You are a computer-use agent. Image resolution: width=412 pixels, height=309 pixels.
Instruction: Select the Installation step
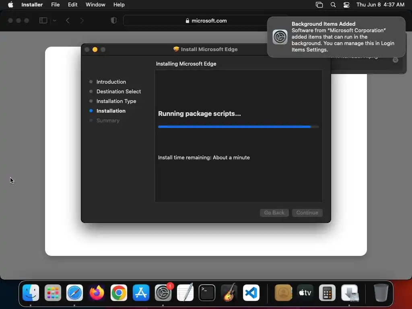pyautogui.click(x=111, y=111)
